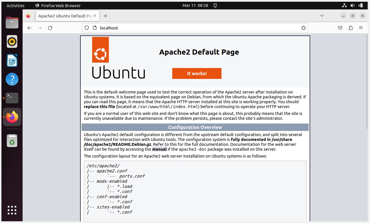Image resolution: width=370 pixels, height=223 pixels.
Task: Click the Apache2 Default Page title
Action: [199, 52]
